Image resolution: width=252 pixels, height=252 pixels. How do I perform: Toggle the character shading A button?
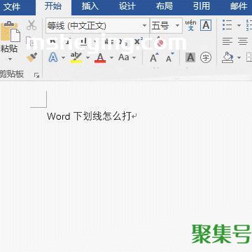coord(190,57)
